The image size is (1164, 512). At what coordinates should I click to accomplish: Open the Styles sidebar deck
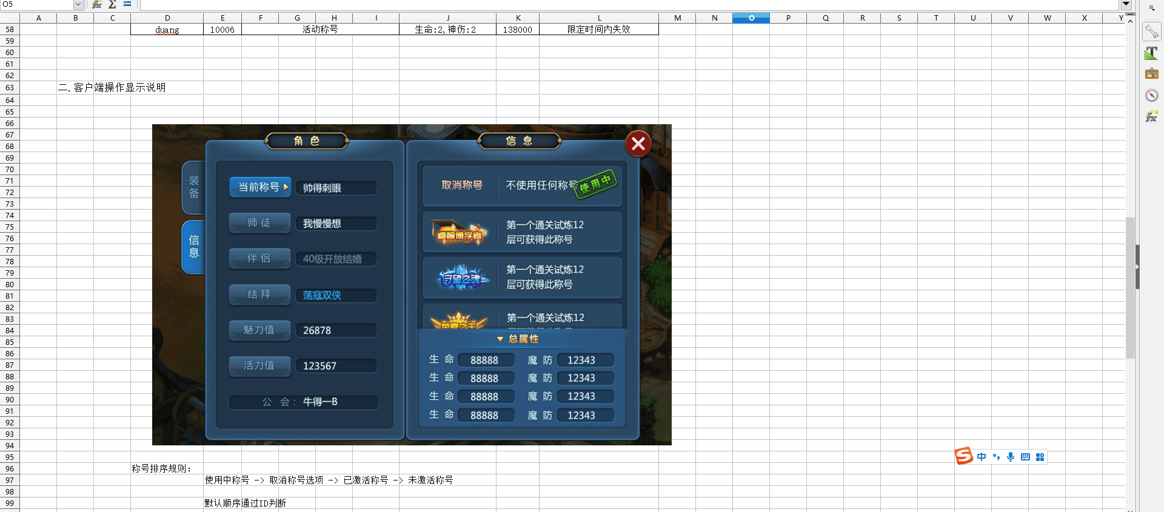click(1152, 53)
